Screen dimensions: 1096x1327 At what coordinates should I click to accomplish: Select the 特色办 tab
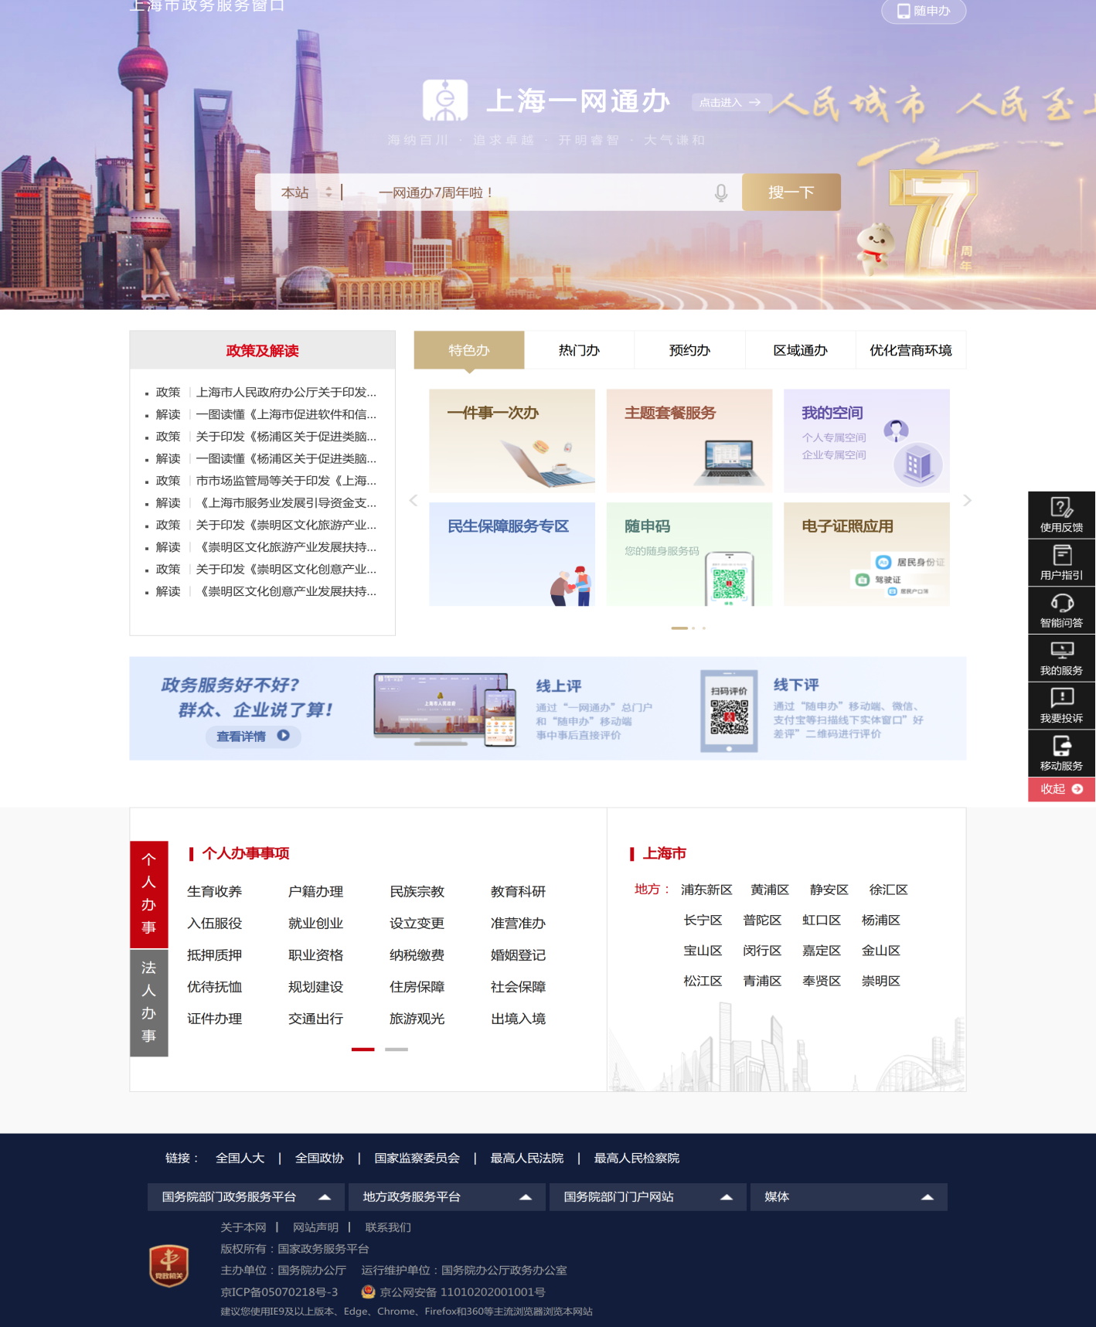tap(469, 350)
